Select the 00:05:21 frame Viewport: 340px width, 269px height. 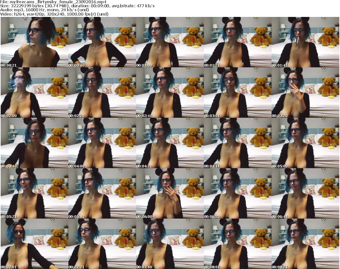(35, 193)
